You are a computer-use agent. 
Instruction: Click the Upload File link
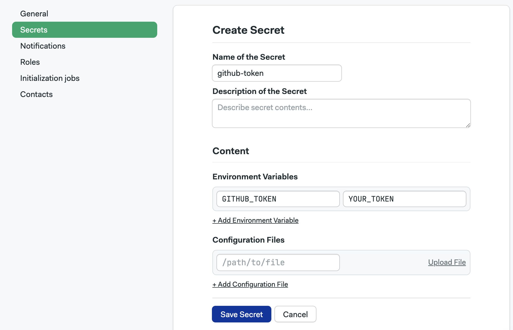447,262
